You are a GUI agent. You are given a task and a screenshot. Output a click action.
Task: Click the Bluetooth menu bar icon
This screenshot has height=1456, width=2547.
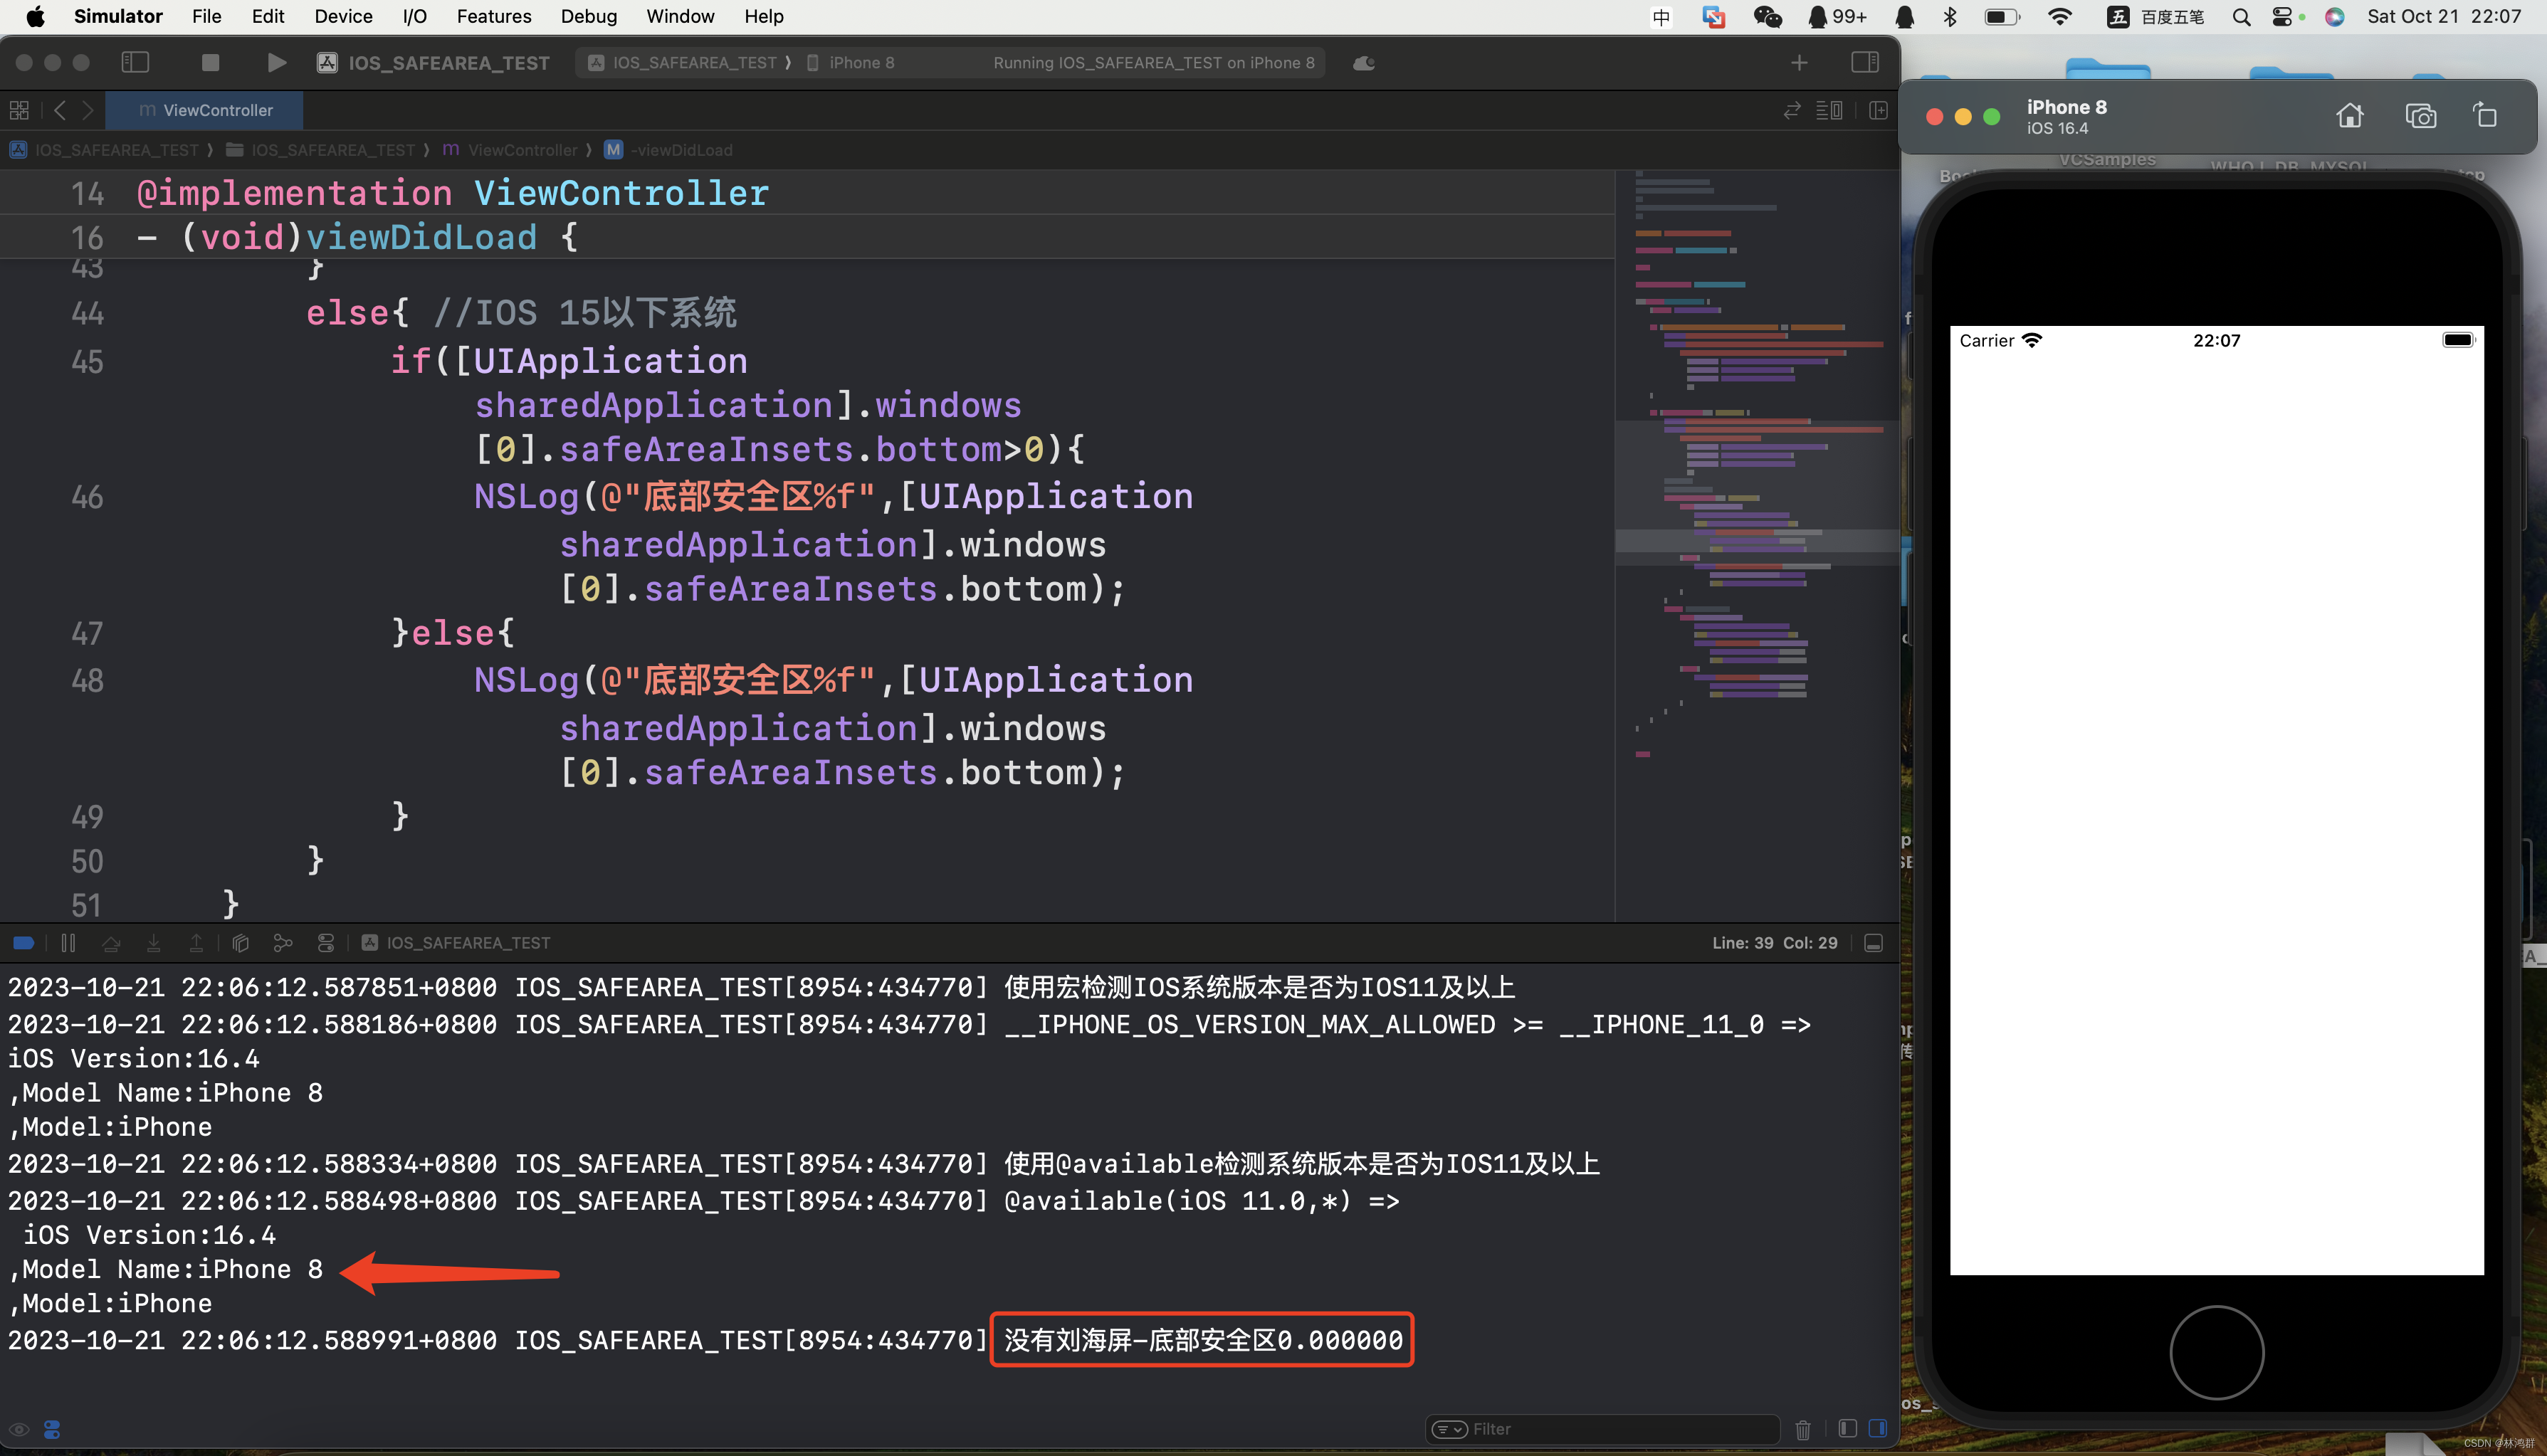tap(1949, 16)
